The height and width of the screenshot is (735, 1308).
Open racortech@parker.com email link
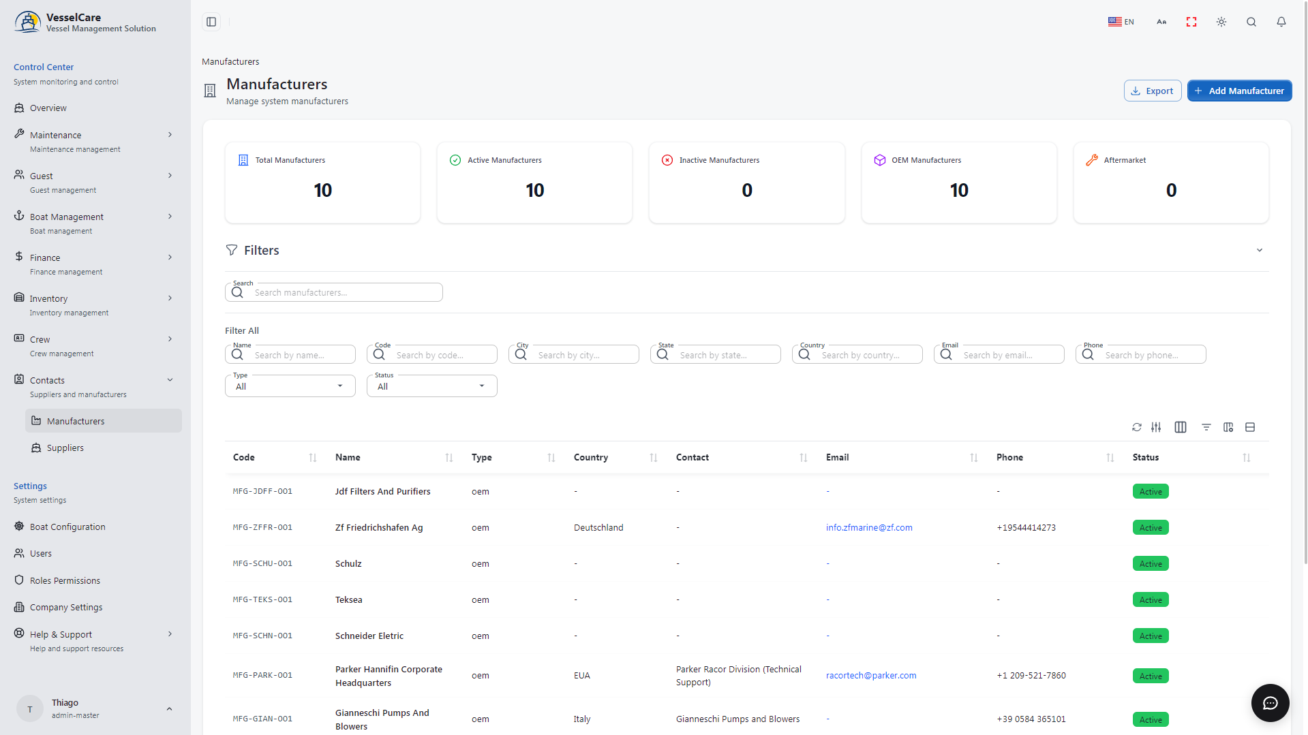coord(871,675)
